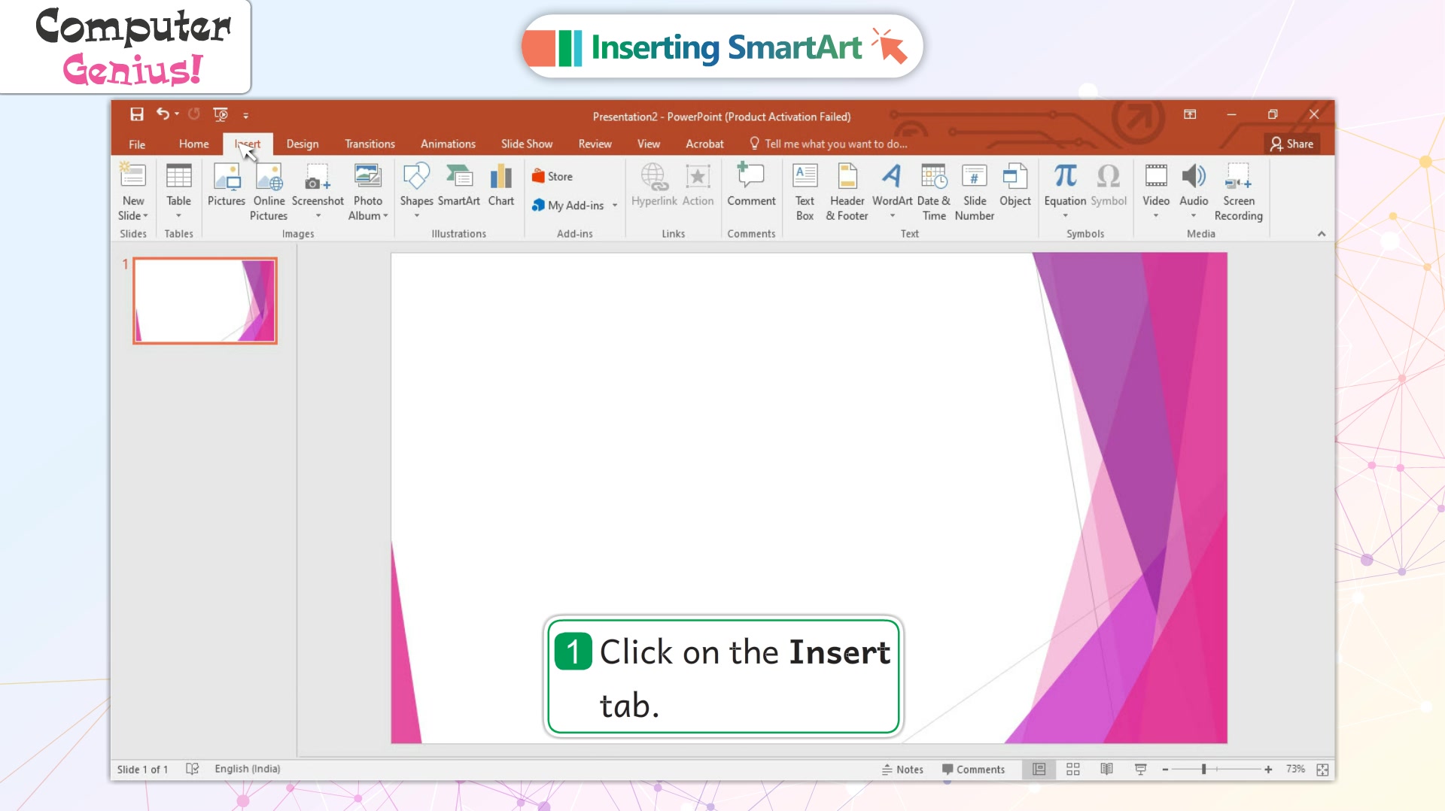Open the Transitions tab

(370, 144)
